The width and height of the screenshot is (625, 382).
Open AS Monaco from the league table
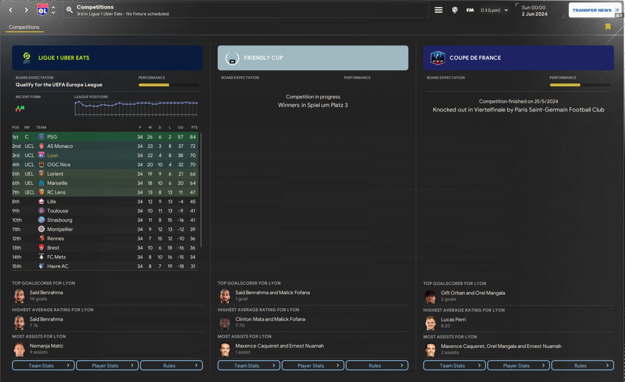coord(60,146)
